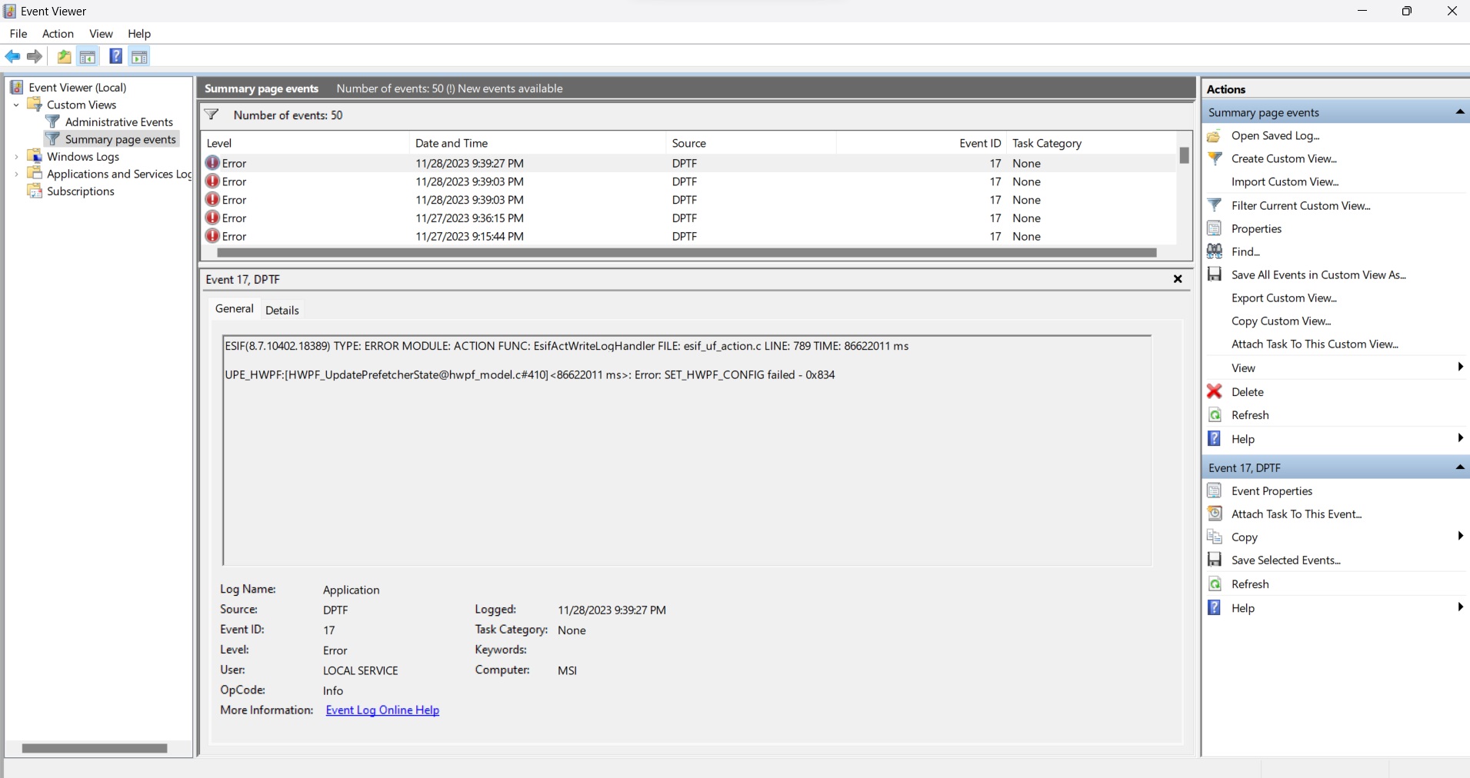This screenshot has width=1470, height=778.
Task: Expand Applications and Services Logs
Action: point(17,174)
